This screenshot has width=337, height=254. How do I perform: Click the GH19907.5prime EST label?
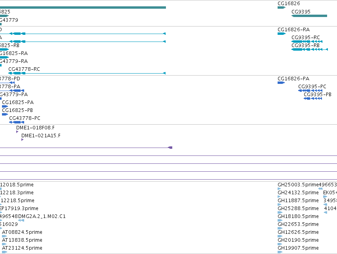298,248
